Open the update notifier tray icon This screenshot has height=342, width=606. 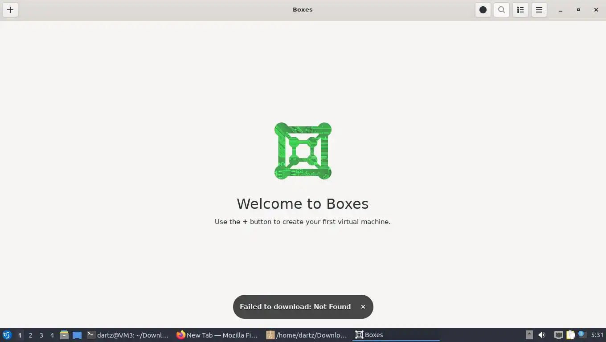(581, 334)
